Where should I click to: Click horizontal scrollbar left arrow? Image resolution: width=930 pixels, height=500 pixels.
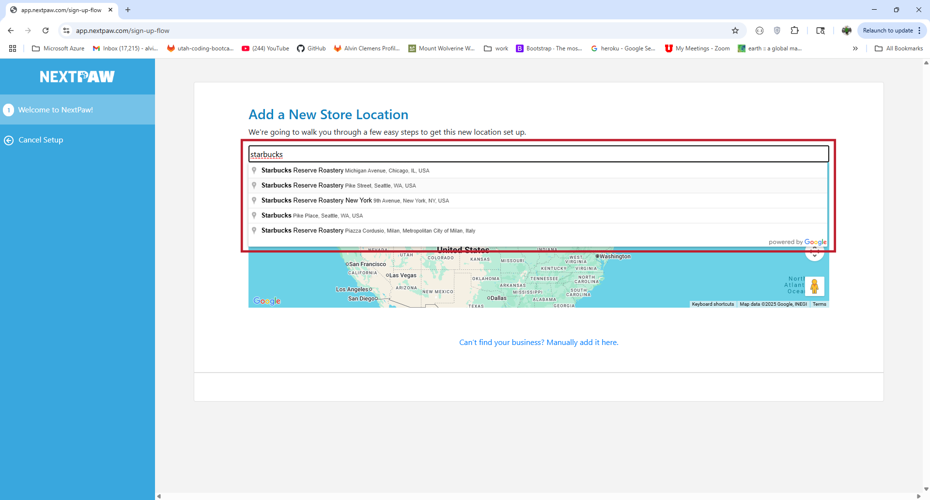coord(159,496)
